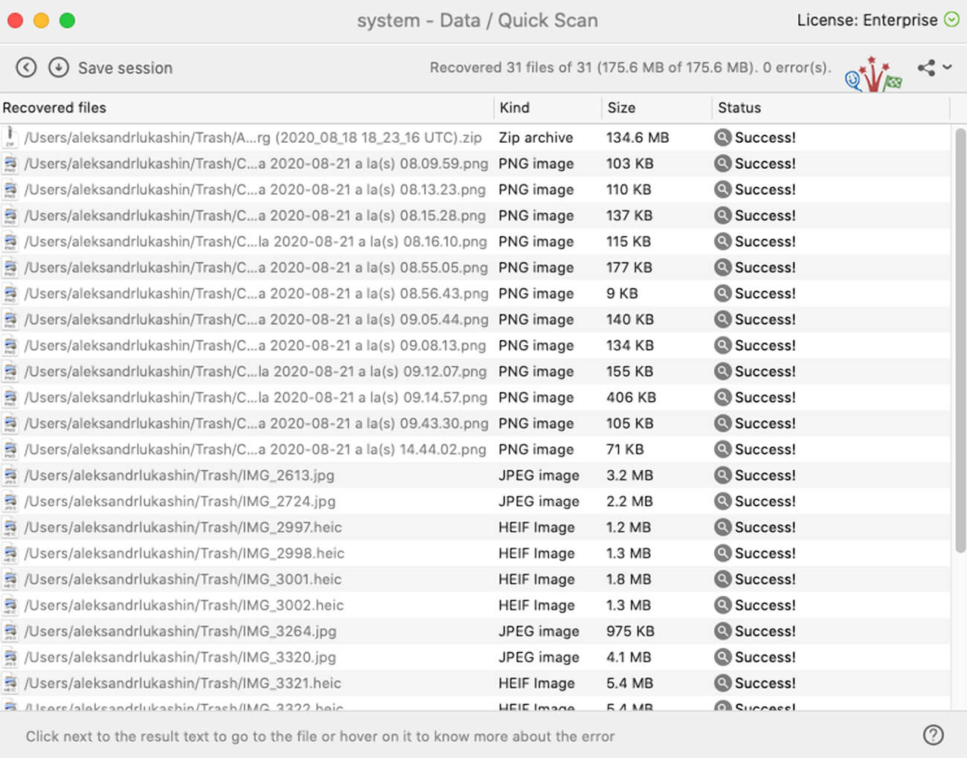Screen dimensions: 967x758
Task: Click the save session download icon
Action: 59,68
